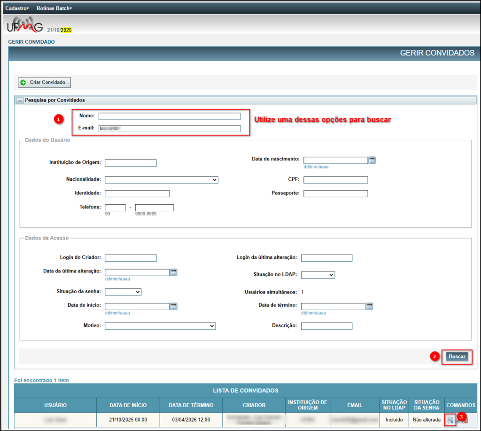481x431 pixels.
Task: Click into the CPF input field
Action: point(335,180)
